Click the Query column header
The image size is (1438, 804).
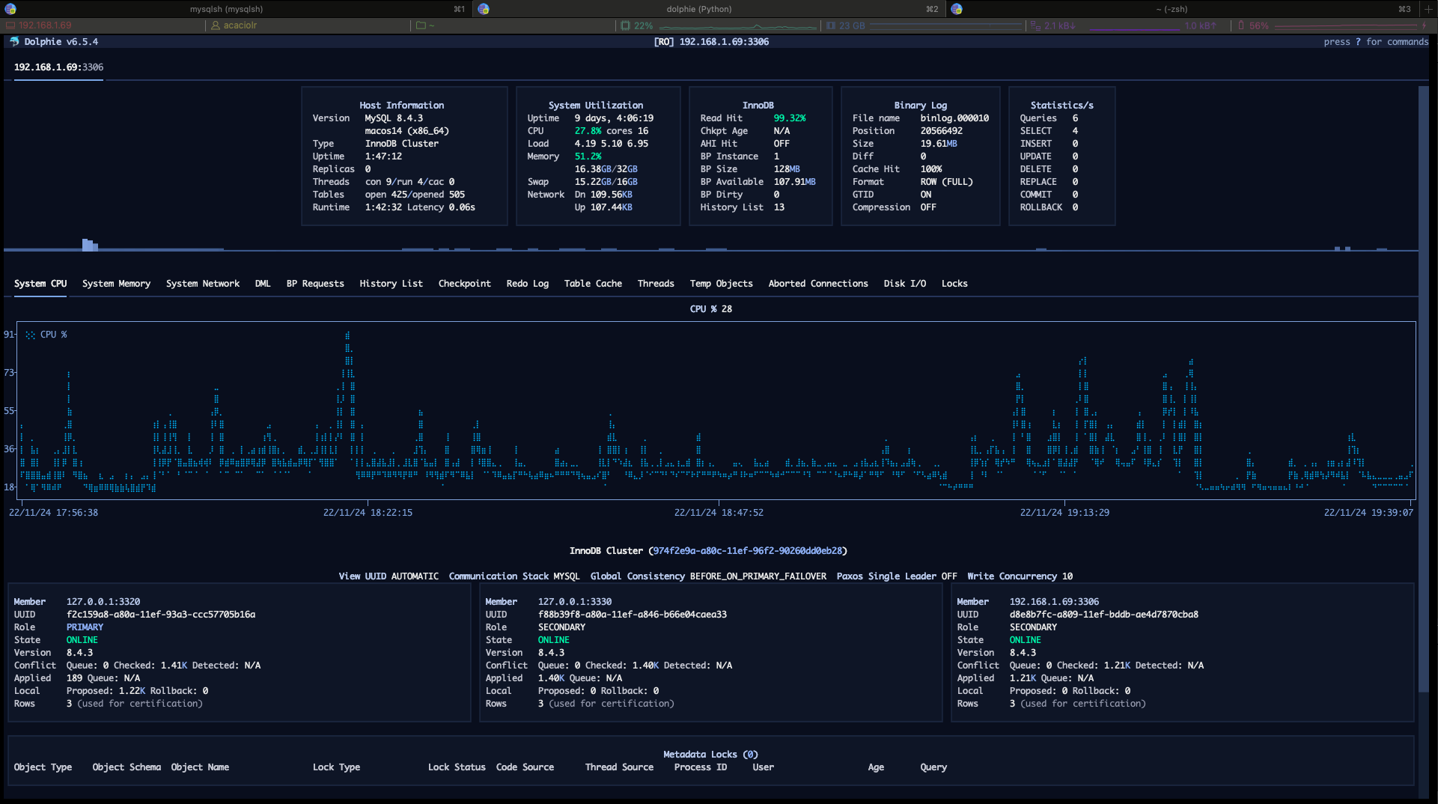coord(933,767)
